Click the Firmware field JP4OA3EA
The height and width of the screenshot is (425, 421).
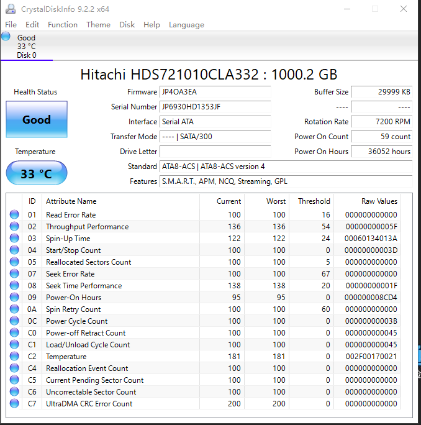click(x=215, y=92)
